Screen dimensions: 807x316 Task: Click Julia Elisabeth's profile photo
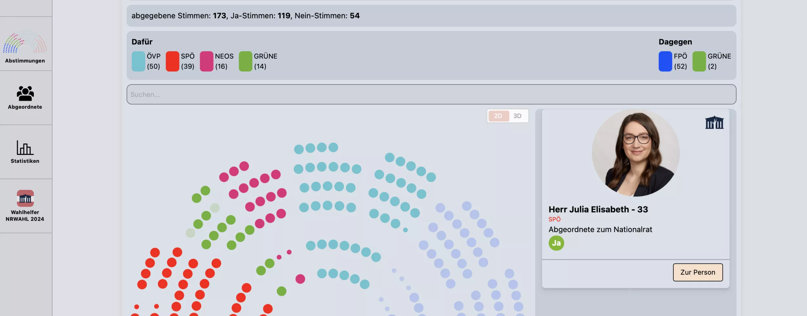click(635, 153)
